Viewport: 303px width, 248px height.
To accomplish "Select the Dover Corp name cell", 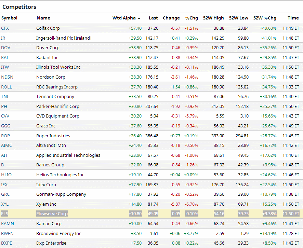I will 48,48.
